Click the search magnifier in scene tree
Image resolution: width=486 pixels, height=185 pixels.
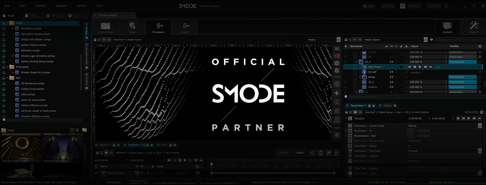346,97
